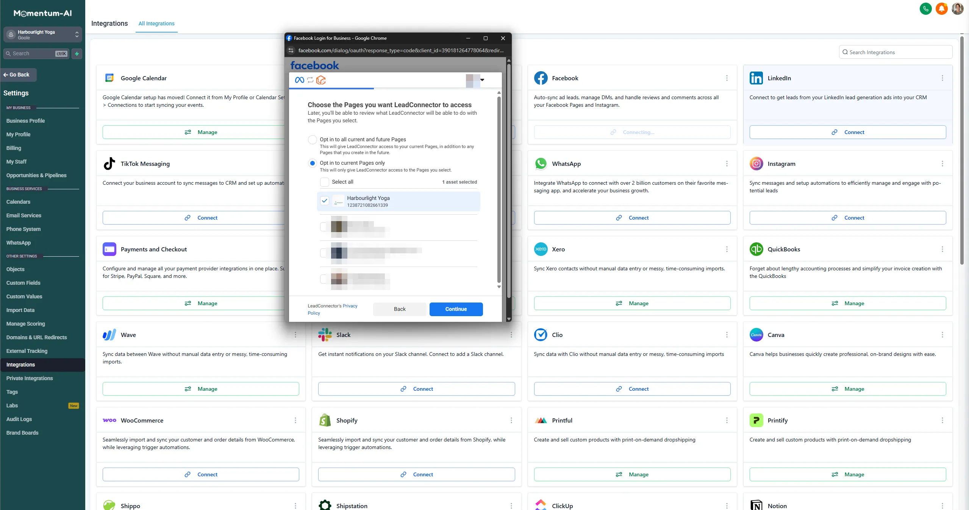
Task: Open Audit Logs in the sidebar
Action: click(x=19, y=419)
